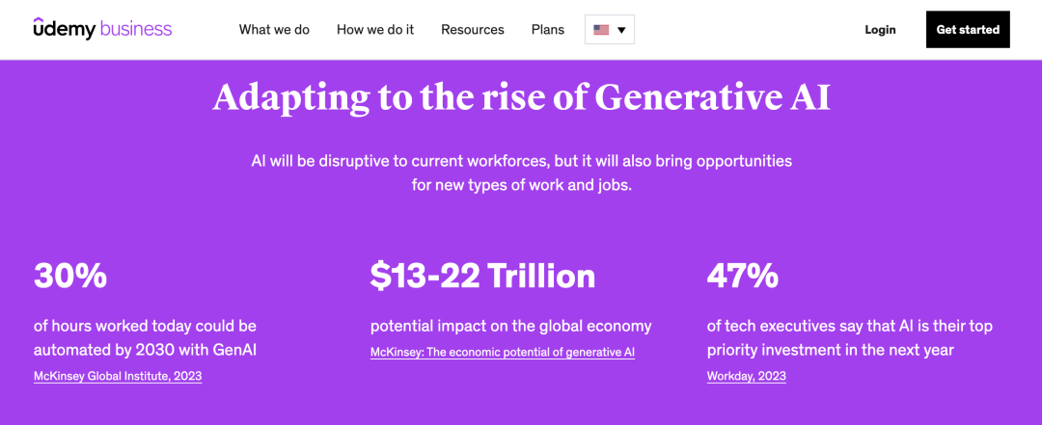Screen dimensions: 1042x425
Task: Open the What we do menu
Action: [x=274, y=30]
